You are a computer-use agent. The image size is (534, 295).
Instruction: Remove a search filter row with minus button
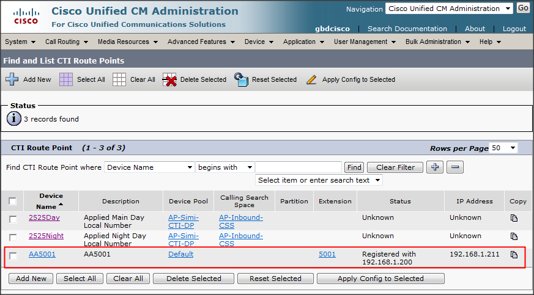(x=455, y=167)
